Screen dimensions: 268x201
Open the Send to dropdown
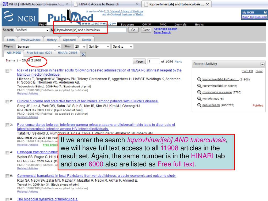pos(122,47)
